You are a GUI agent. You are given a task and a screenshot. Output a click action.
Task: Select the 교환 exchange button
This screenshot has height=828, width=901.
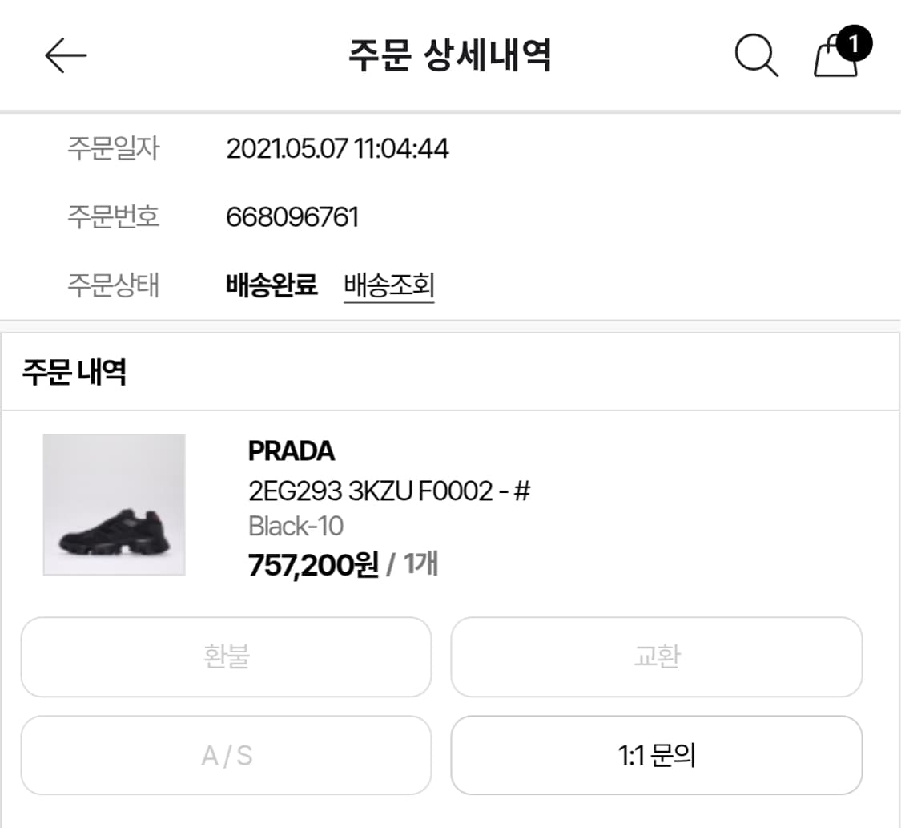pyautogui.click(x=657, y=657)
